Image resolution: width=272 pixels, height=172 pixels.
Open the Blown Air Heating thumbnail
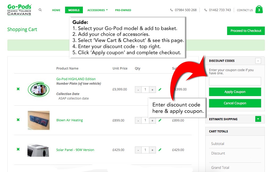[x=39, y=120]
